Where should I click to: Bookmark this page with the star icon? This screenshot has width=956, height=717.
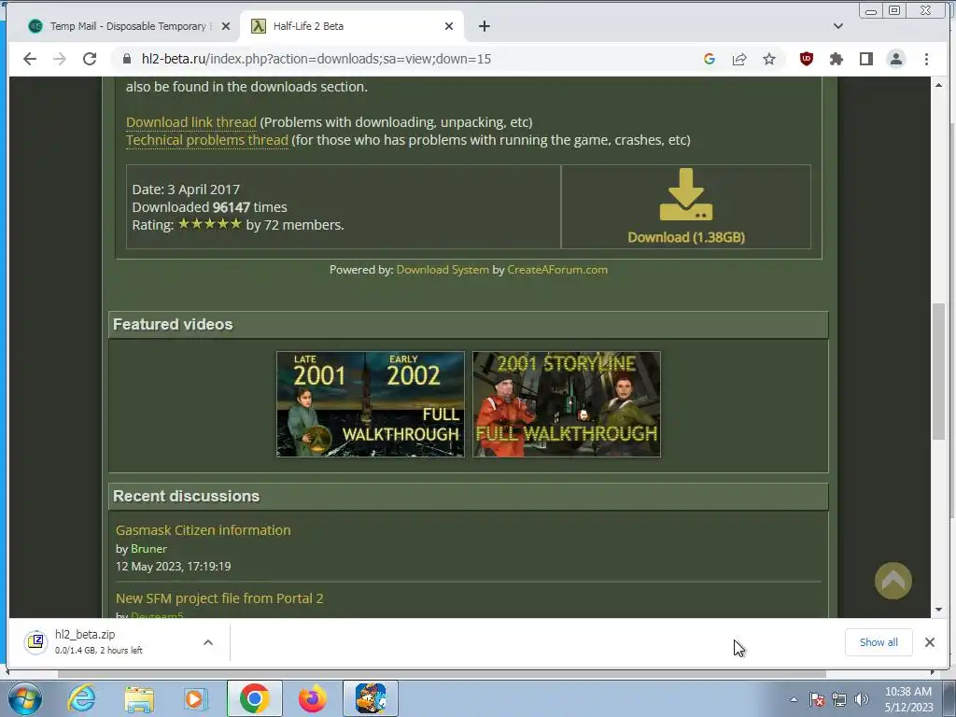[769, 59]
